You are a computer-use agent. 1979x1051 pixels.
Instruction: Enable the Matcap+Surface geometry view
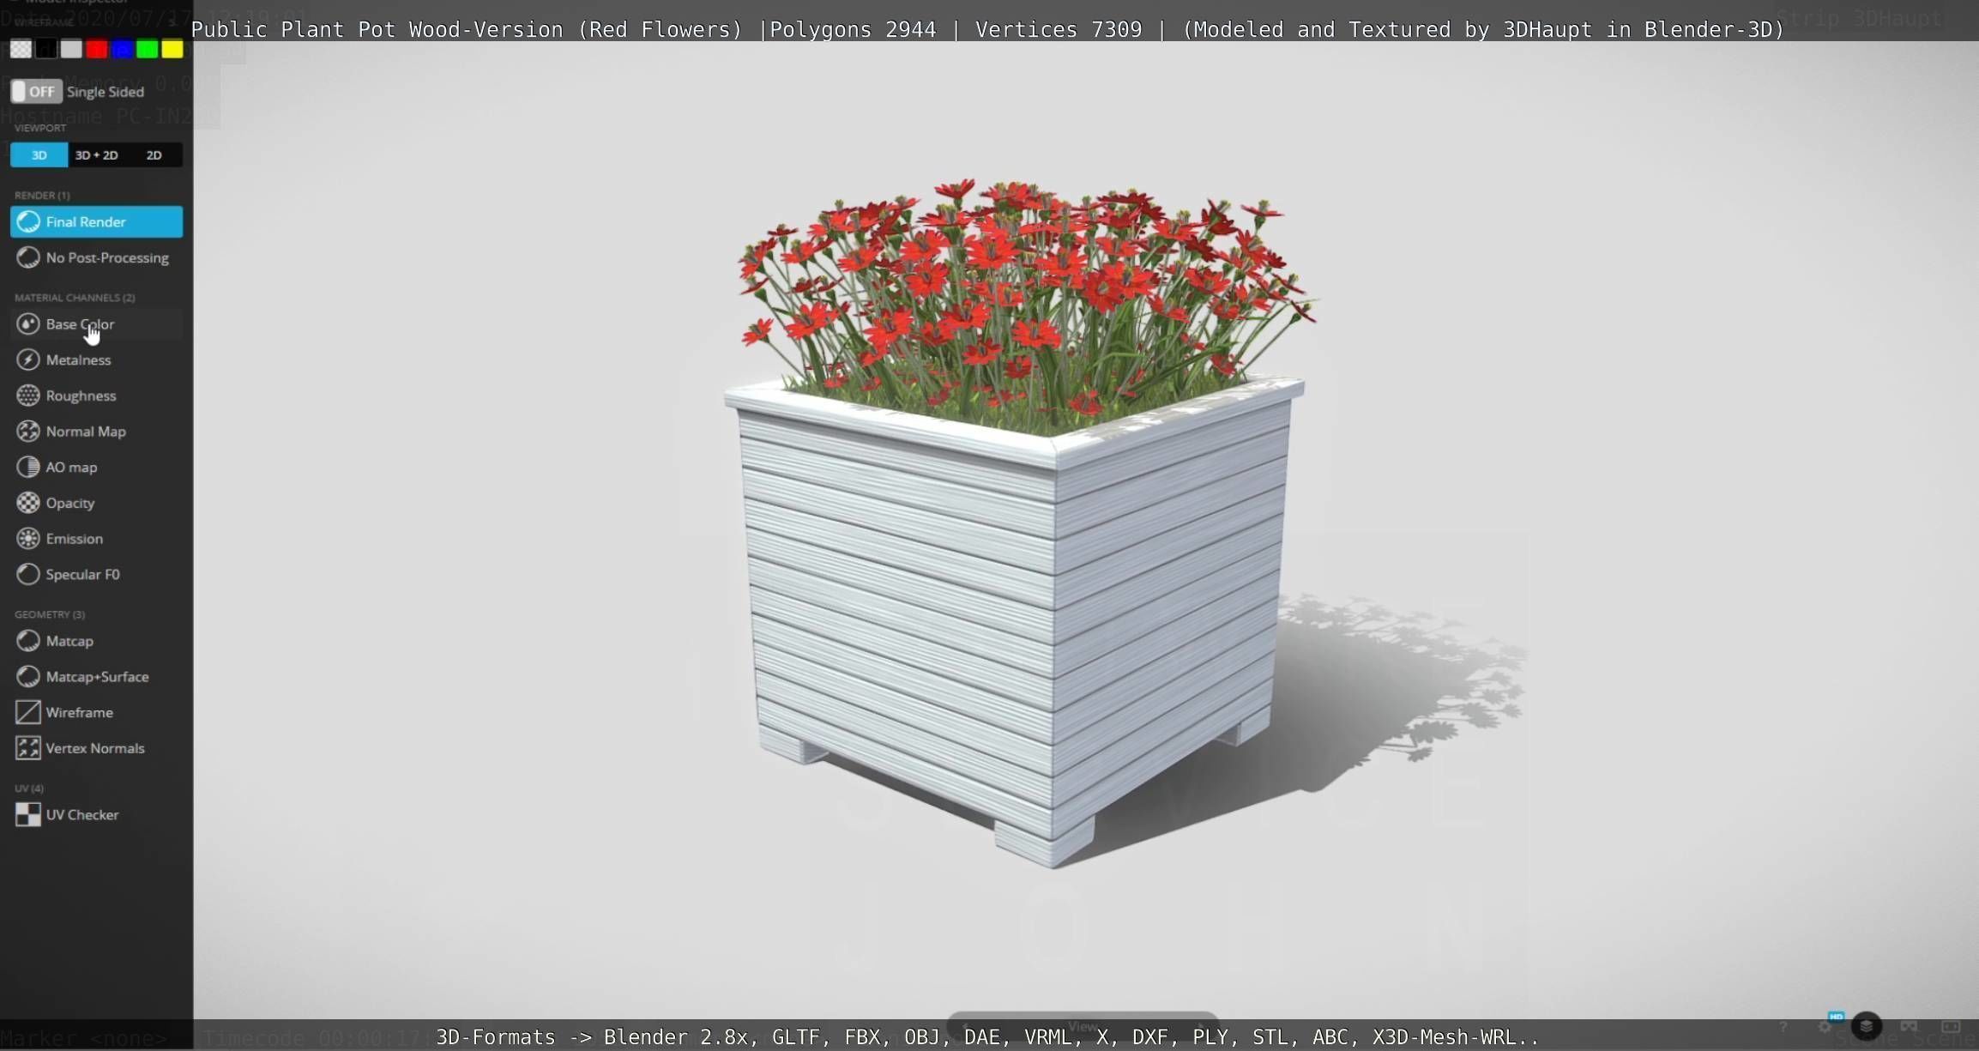pos(96,677)
